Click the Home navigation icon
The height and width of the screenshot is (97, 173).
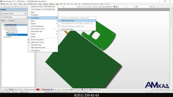point(107,4)
